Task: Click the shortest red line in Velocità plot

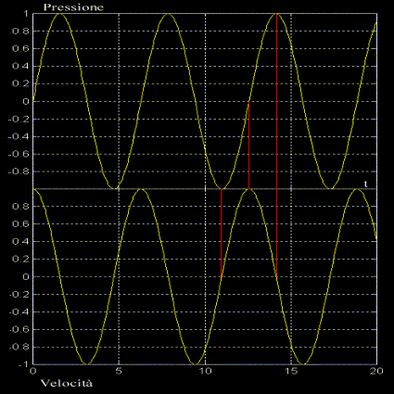Action: pyautogui.click(x=222, y=233)
